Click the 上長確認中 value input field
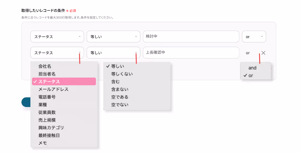The image size is (301, 153). click(191, 53)
